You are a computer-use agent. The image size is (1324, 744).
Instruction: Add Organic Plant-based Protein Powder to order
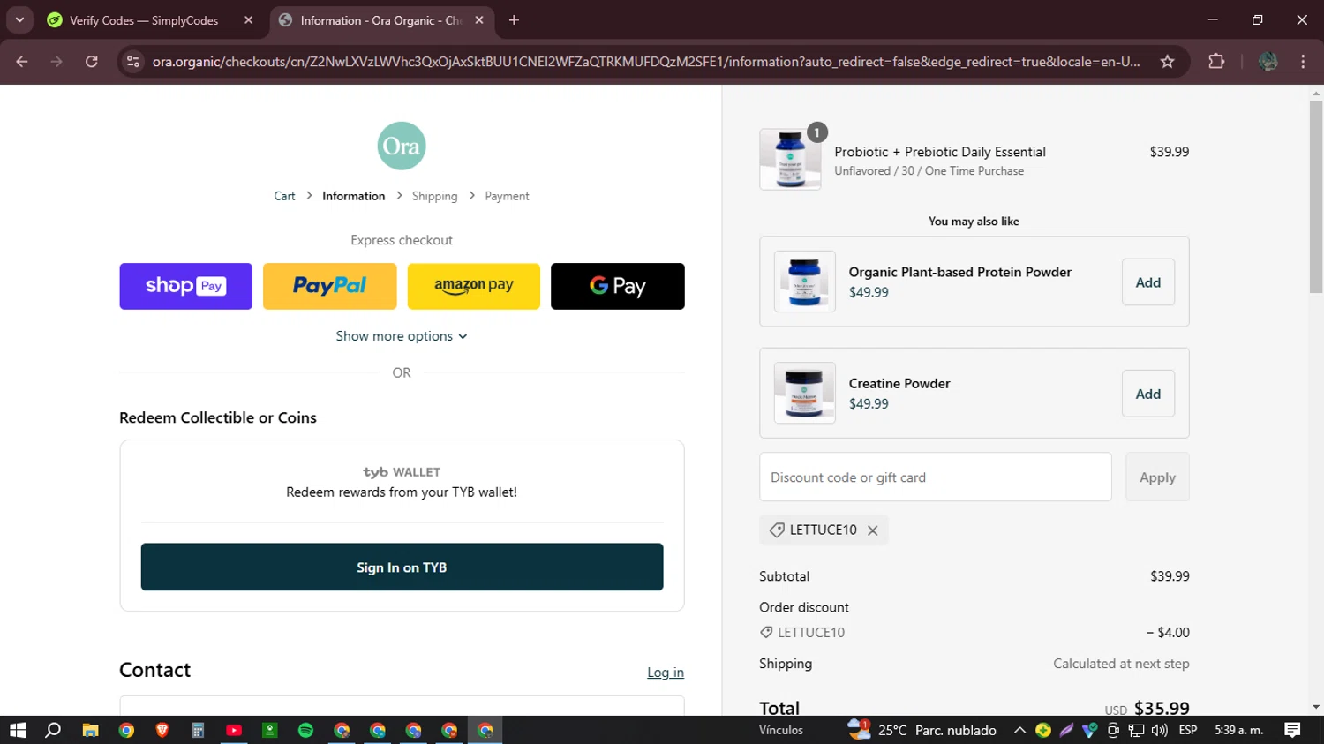1148,282
